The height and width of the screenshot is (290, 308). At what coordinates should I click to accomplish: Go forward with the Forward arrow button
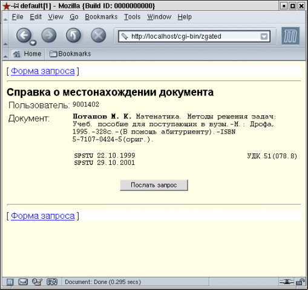pyautogui.click(x=49, y=36)
